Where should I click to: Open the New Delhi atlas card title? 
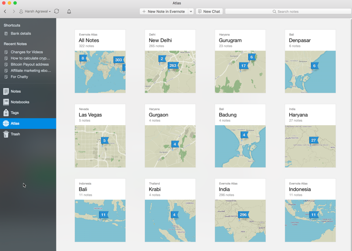(160, 40)
